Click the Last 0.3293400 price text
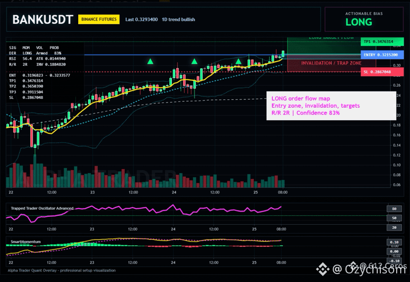 (x=142, y=20)
